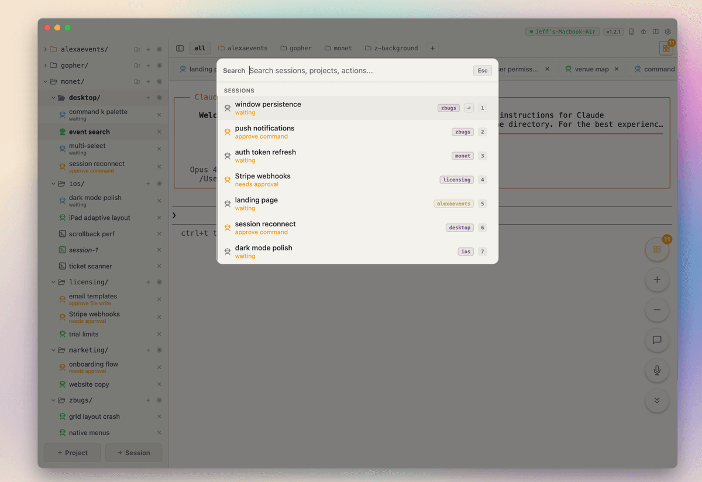This screenshot has height=482, width=702.
Task: Click the scroll-to-bottom double chevron button
Action: click(657, 401)
